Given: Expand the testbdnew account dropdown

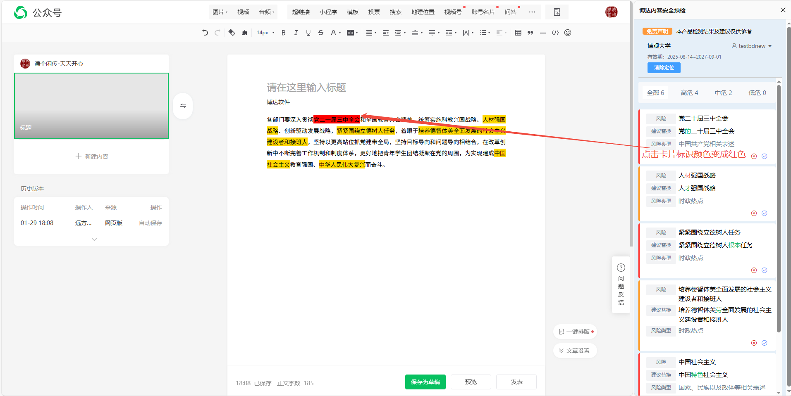Looking at the screenshot, I should pyautogui.click(x=770, y=46).
